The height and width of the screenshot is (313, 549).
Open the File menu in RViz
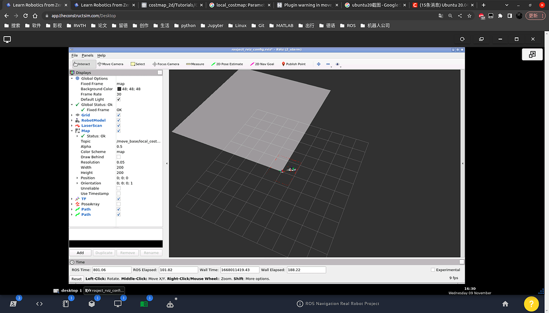[x=75, y=55]
